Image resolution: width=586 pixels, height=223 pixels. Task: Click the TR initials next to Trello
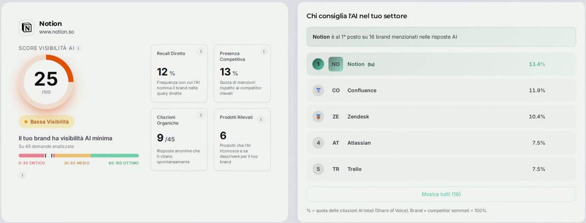pos(336,169)
